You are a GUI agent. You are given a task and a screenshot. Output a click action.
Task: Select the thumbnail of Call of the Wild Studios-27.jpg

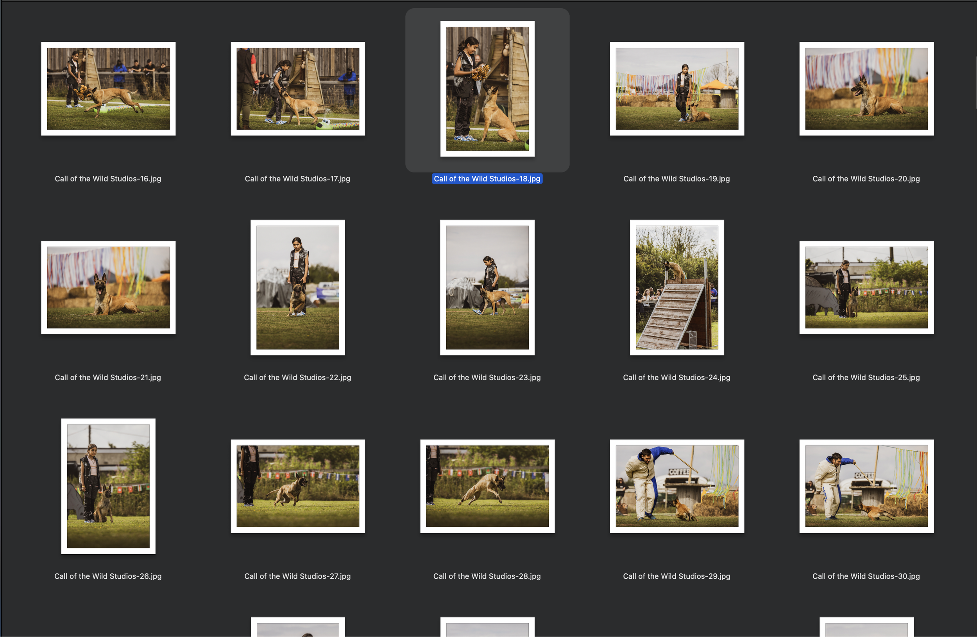tap(298, 486)
